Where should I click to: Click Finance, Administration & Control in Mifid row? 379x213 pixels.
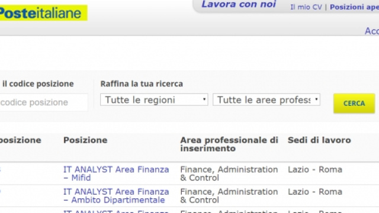click(229, 173)
